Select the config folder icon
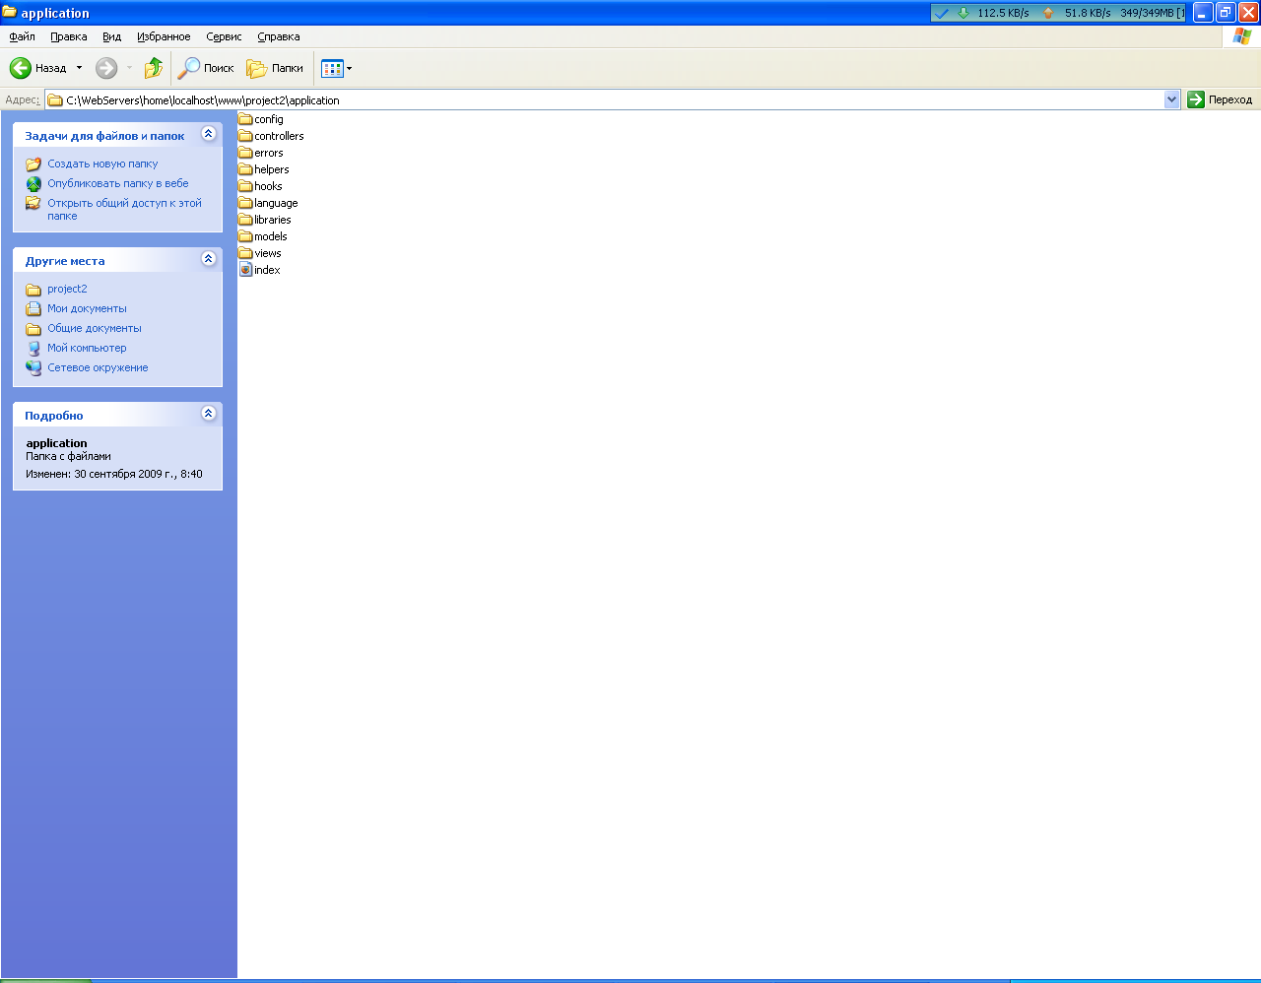1261x983 pixels. 246,119
